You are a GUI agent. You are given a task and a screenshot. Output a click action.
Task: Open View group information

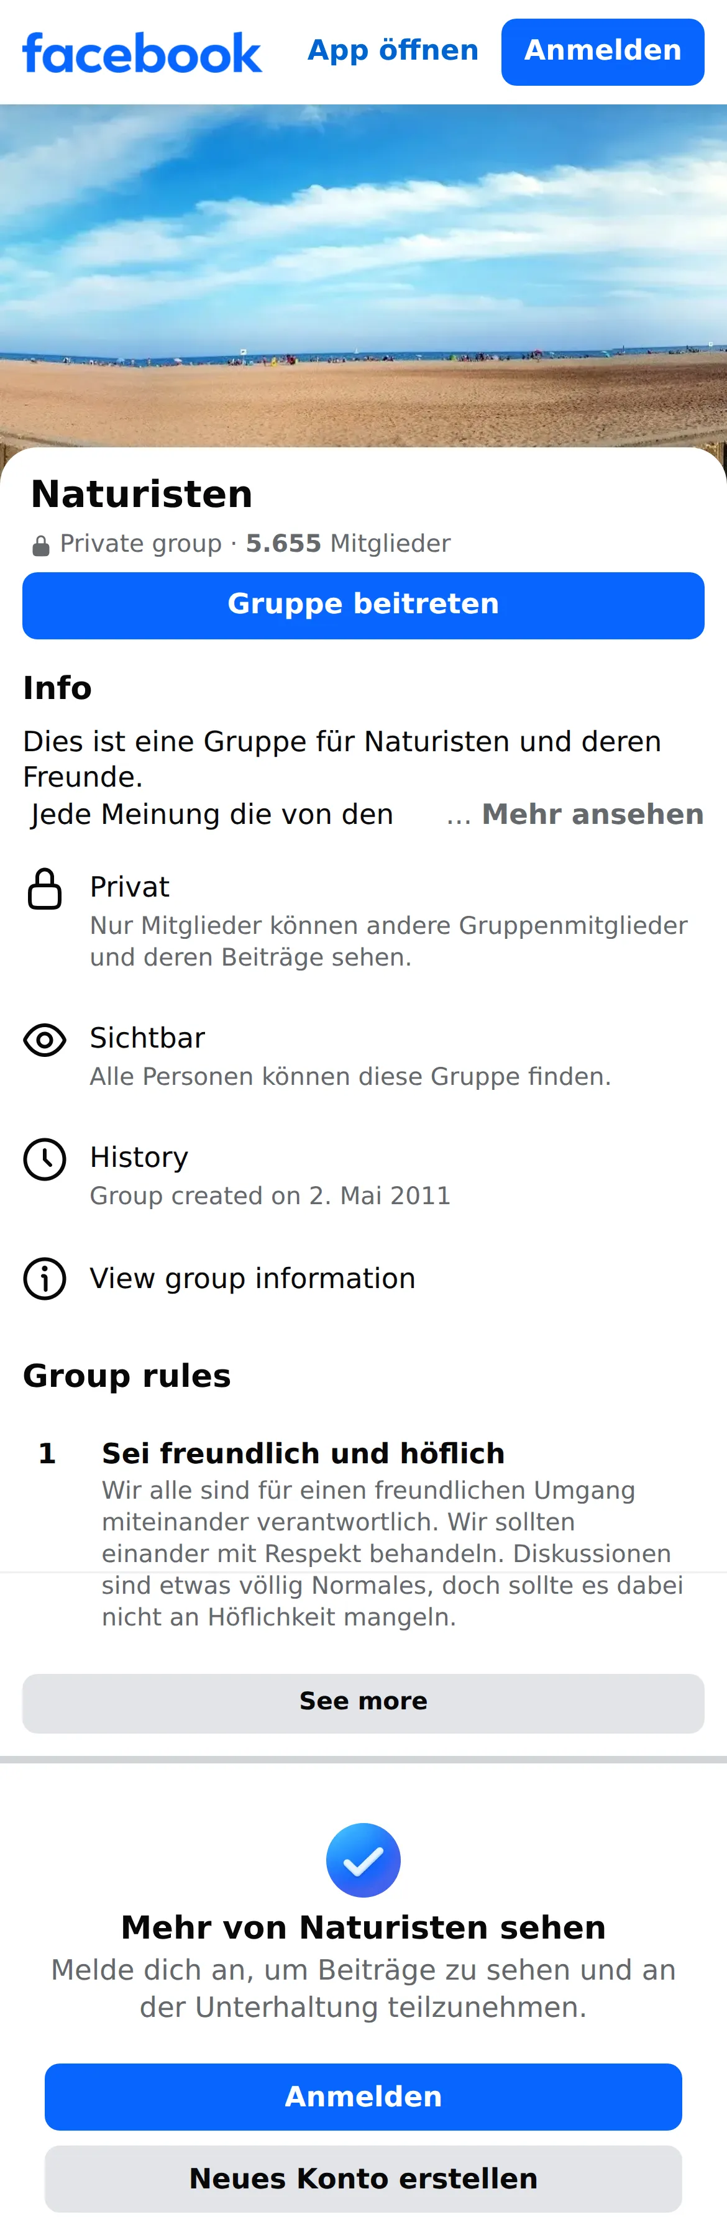tap(252, 1279)
